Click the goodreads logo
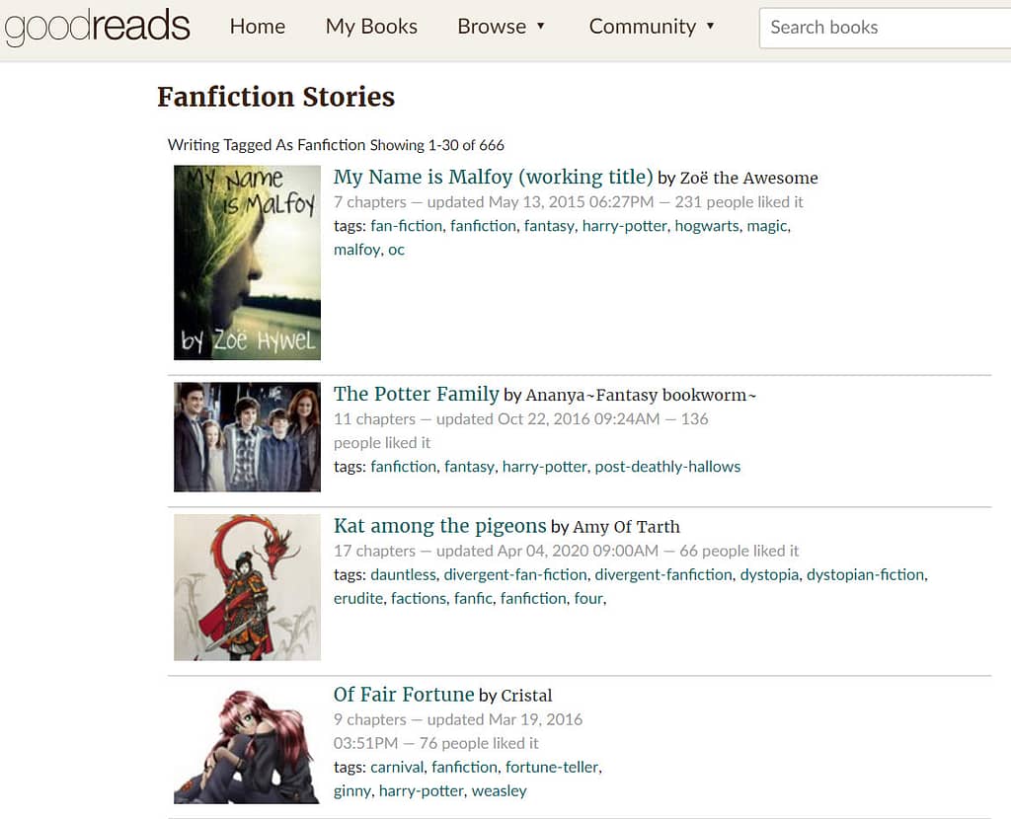The height and width of the screenshot is (819, 1011). 97,27
